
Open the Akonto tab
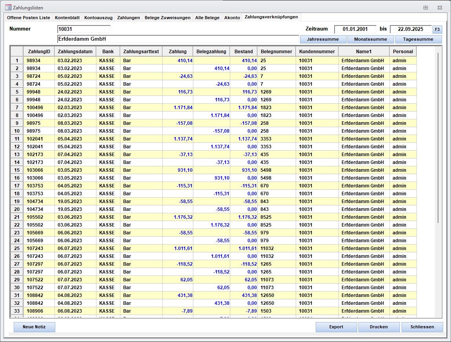232,18
